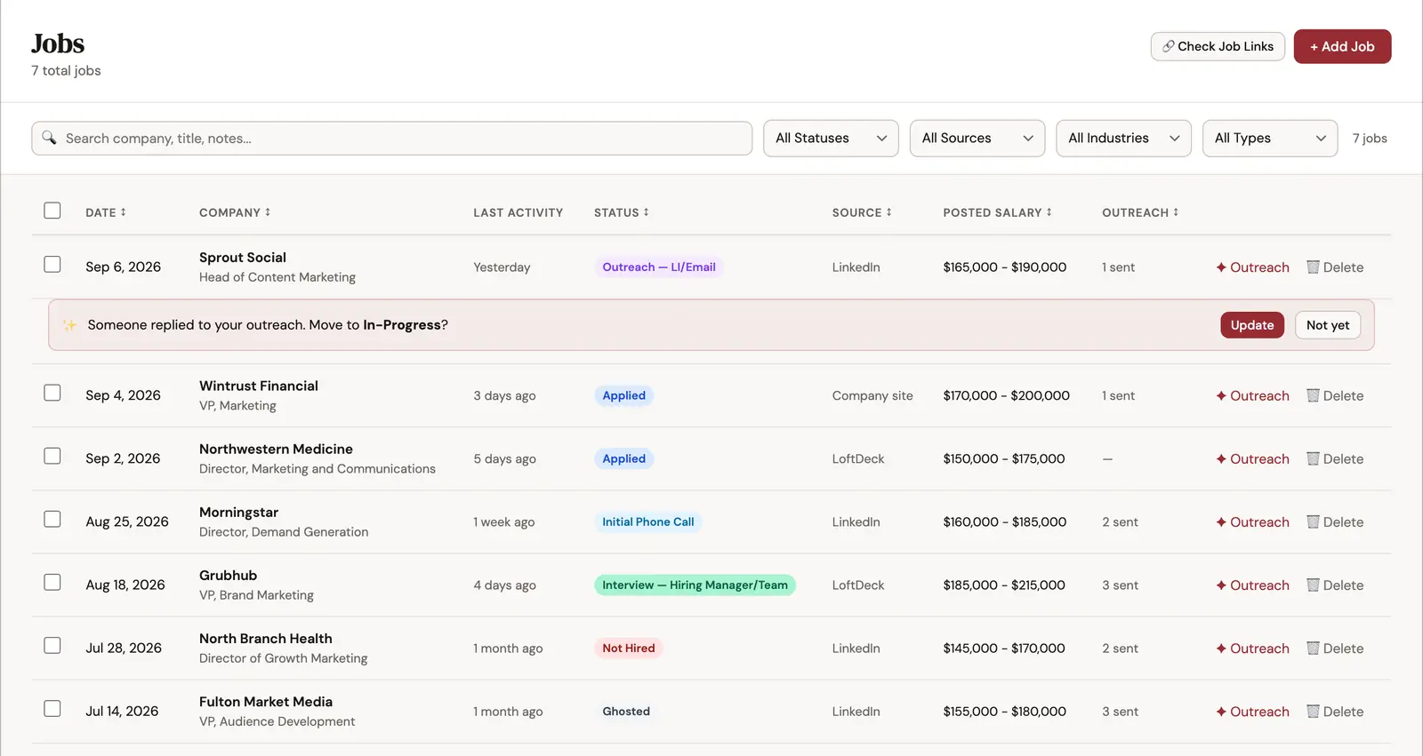This screenshot has height=756, width=1423.
Task: Sort by Source column arrows
Action: 888,212
